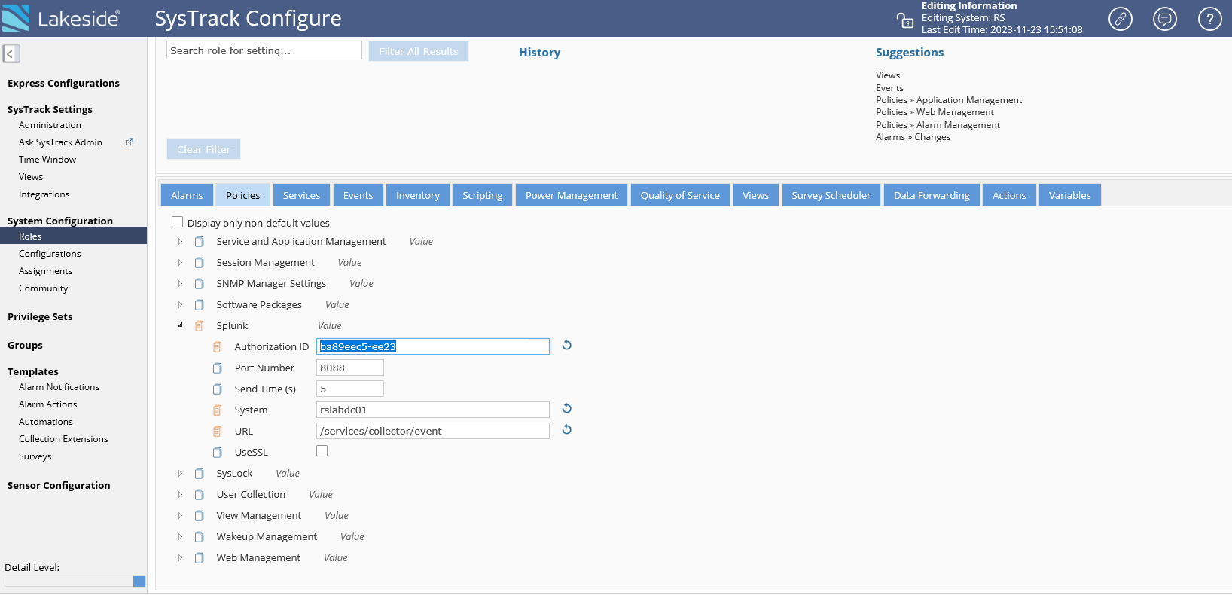Click the SysLock clipboard icon
The image size is (1232, 595).
(200, 474)
